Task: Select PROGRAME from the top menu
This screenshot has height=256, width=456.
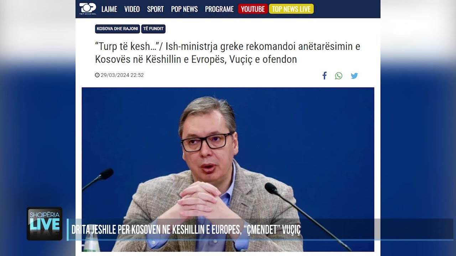Action: pos(219,9)
